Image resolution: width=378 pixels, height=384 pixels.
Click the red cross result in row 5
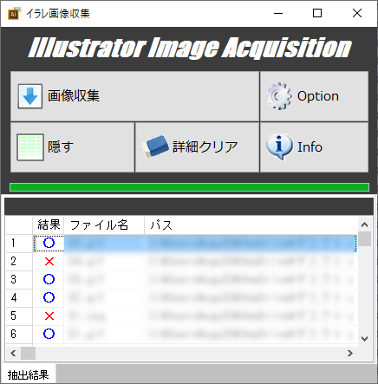coord(49,316)
